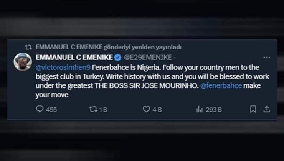Click the 1 B reposts count
Screen dimensions: 284x161
pos(103,110)
